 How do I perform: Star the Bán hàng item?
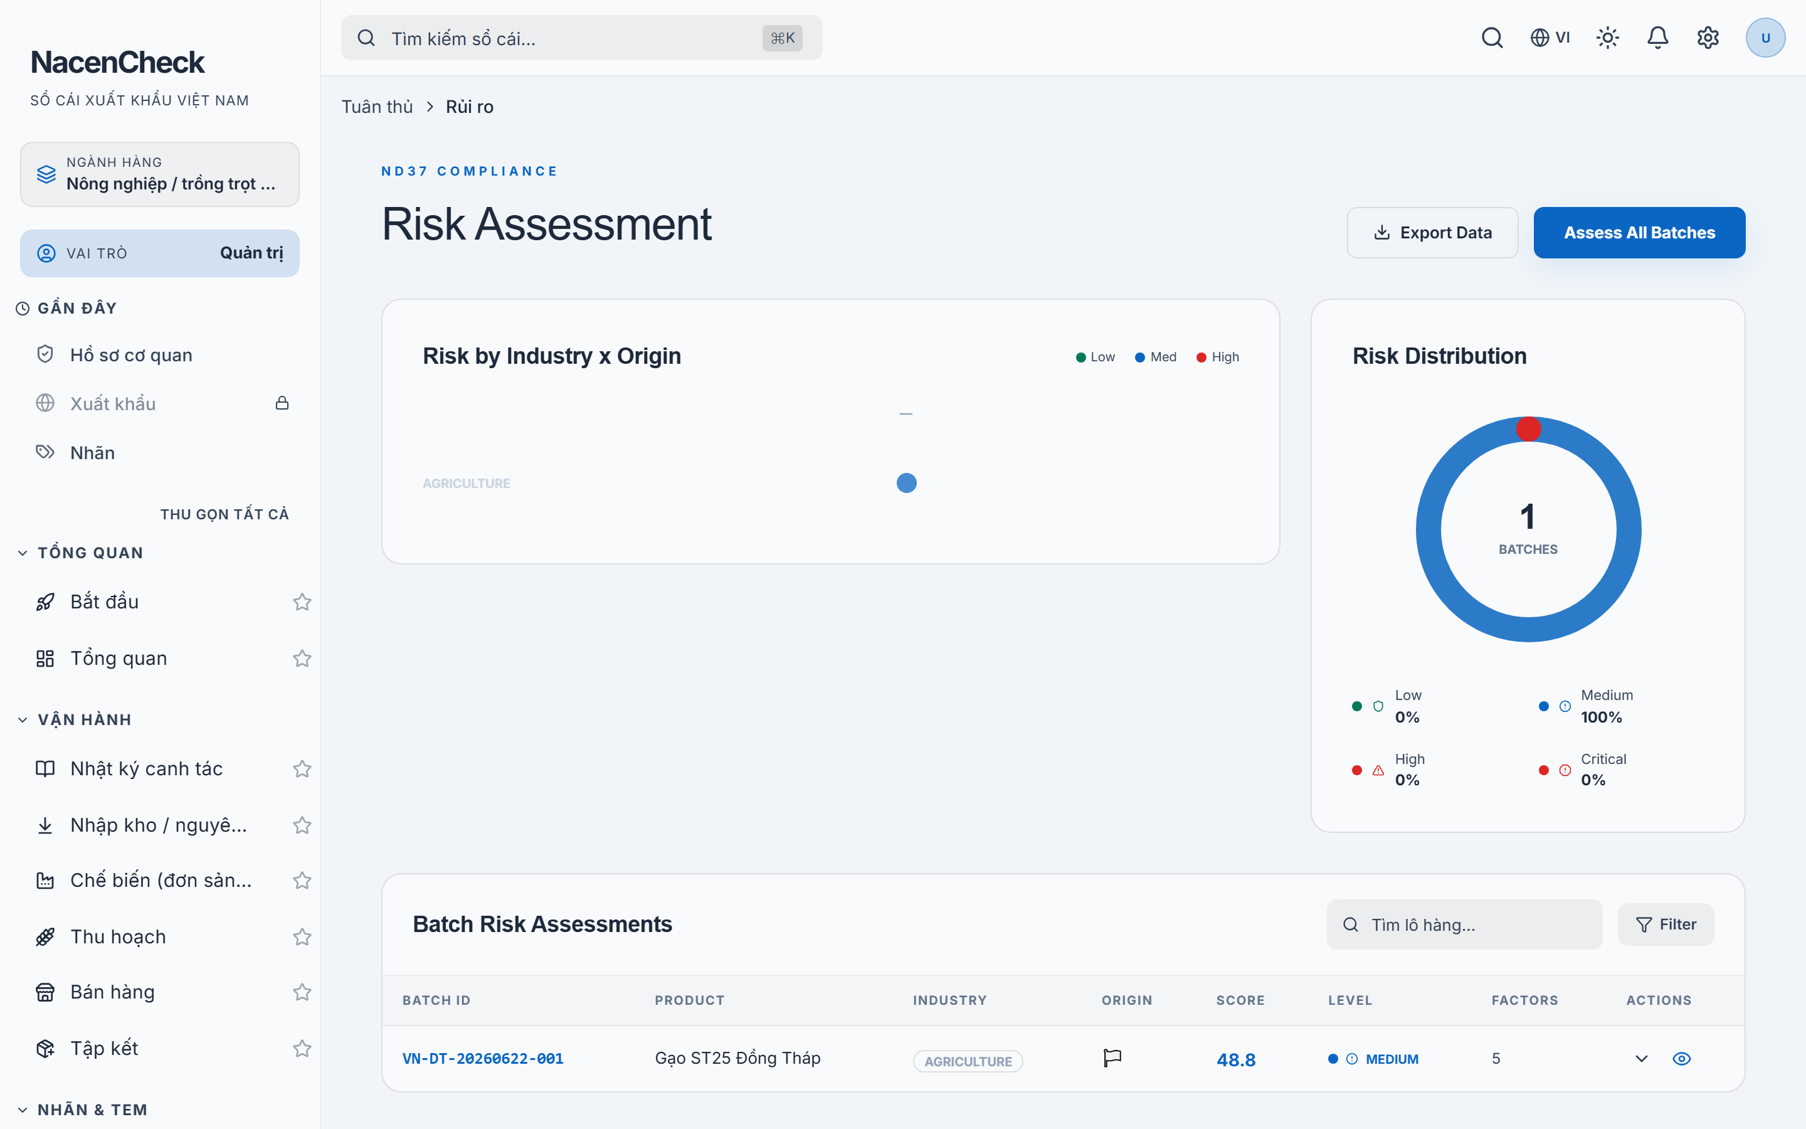[302, 992]
